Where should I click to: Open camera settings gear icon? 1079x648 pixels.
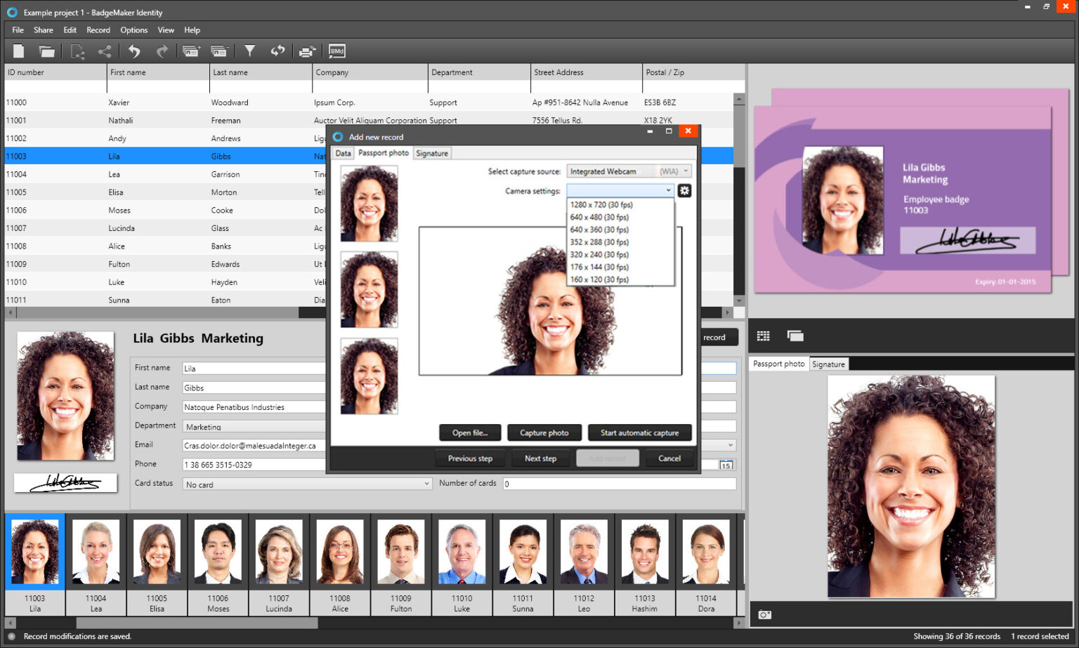(x=684, y=190)
